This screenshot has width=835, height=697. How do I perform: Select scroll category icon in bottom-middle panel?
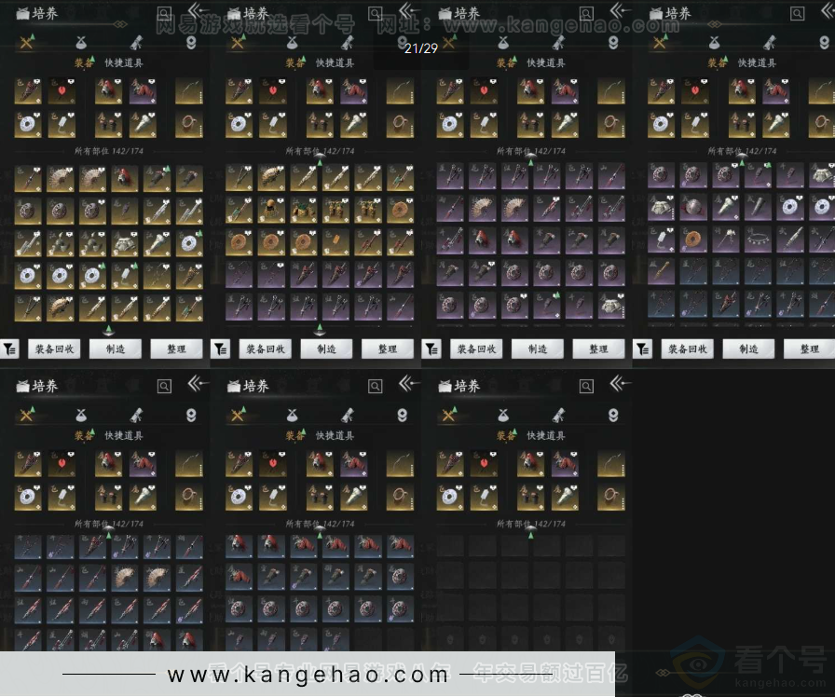tap(348, 415)
